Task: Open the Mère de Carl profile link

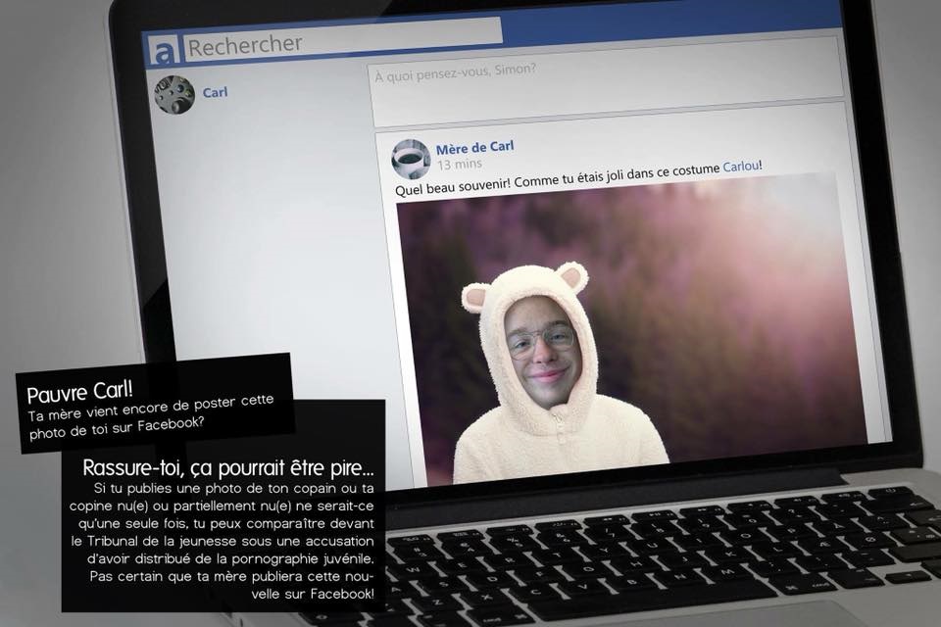Action: point(474,147)
